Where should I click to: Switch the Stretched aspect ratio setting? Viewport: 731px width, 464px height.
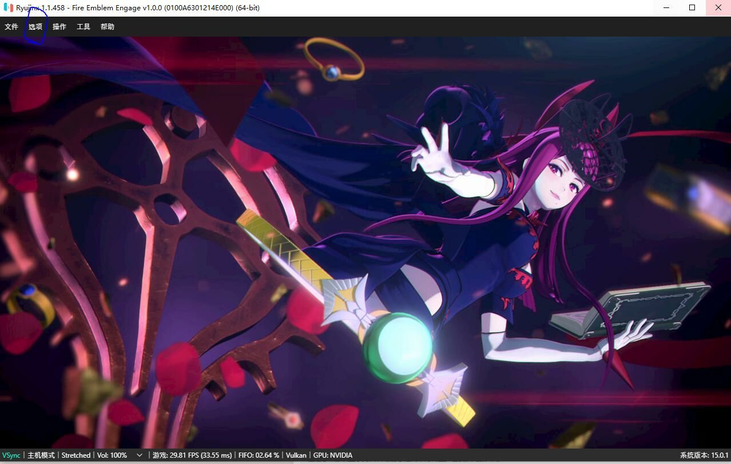76,455
